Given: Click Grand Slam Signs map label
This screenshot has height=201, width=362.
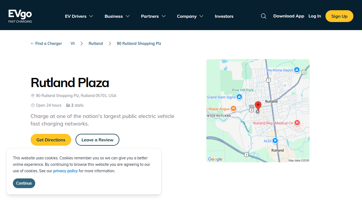Looking at the screenshot, I should click(221, 97).
